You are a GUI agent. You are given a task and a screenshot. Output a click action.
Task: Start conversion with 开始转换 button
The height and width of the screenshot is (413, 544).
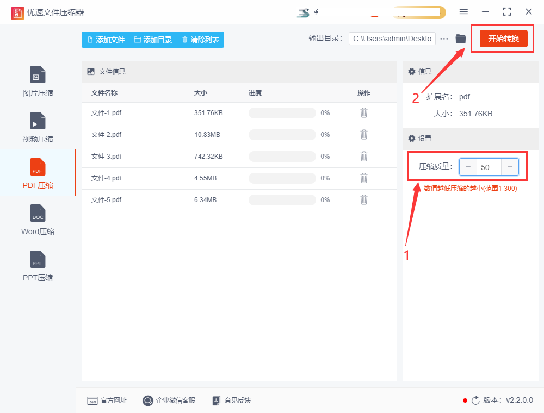coord(503,39)
